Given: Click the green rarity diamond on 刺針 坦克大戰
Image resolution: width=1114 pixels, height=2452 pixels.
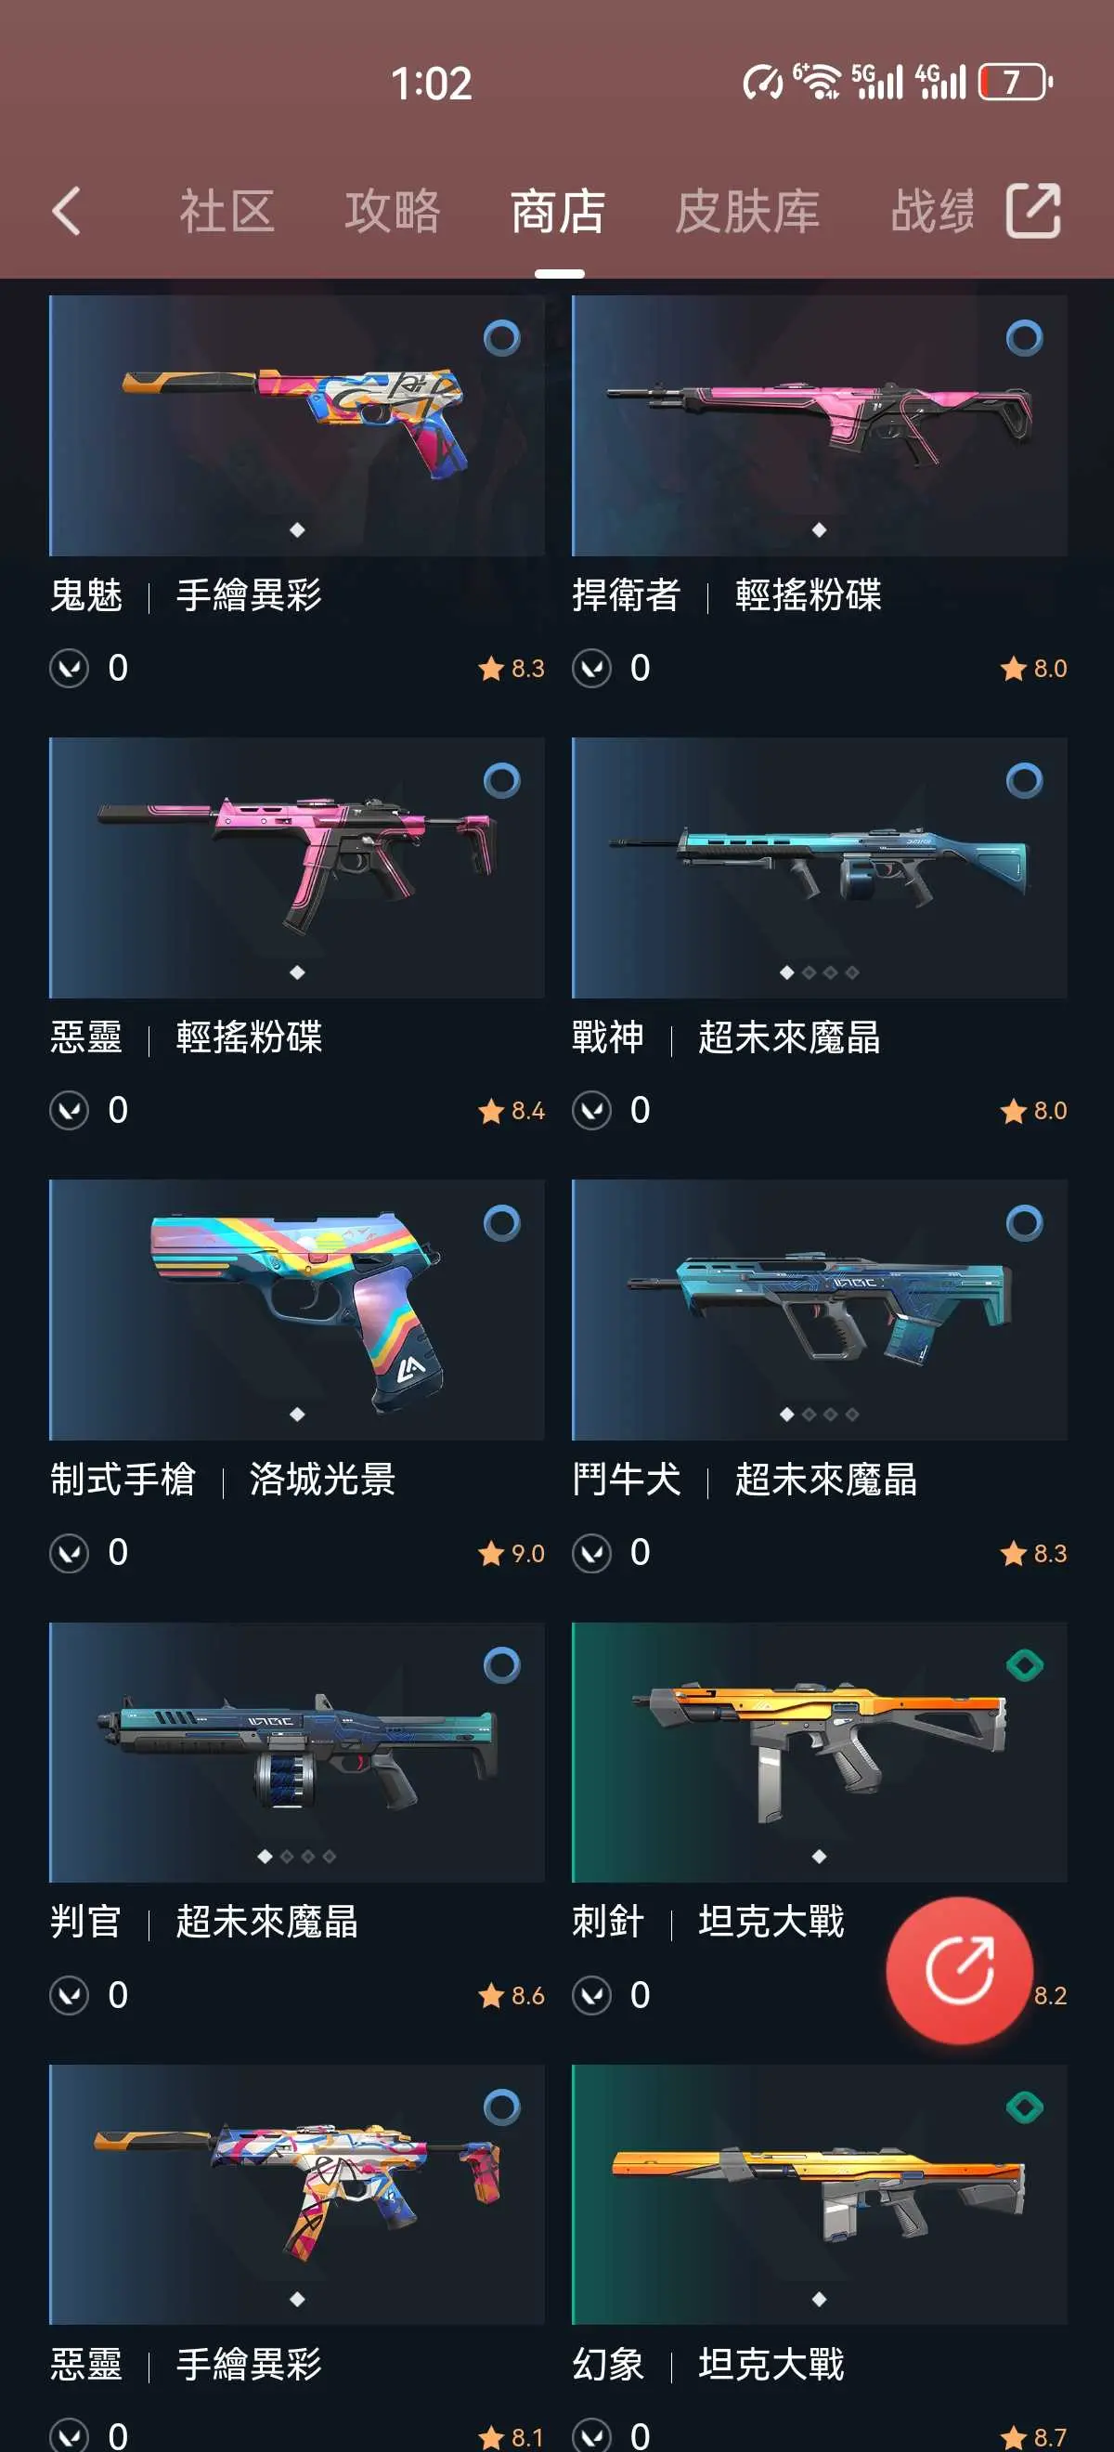Looking at the screenshot, I should coord(1025,1664).
